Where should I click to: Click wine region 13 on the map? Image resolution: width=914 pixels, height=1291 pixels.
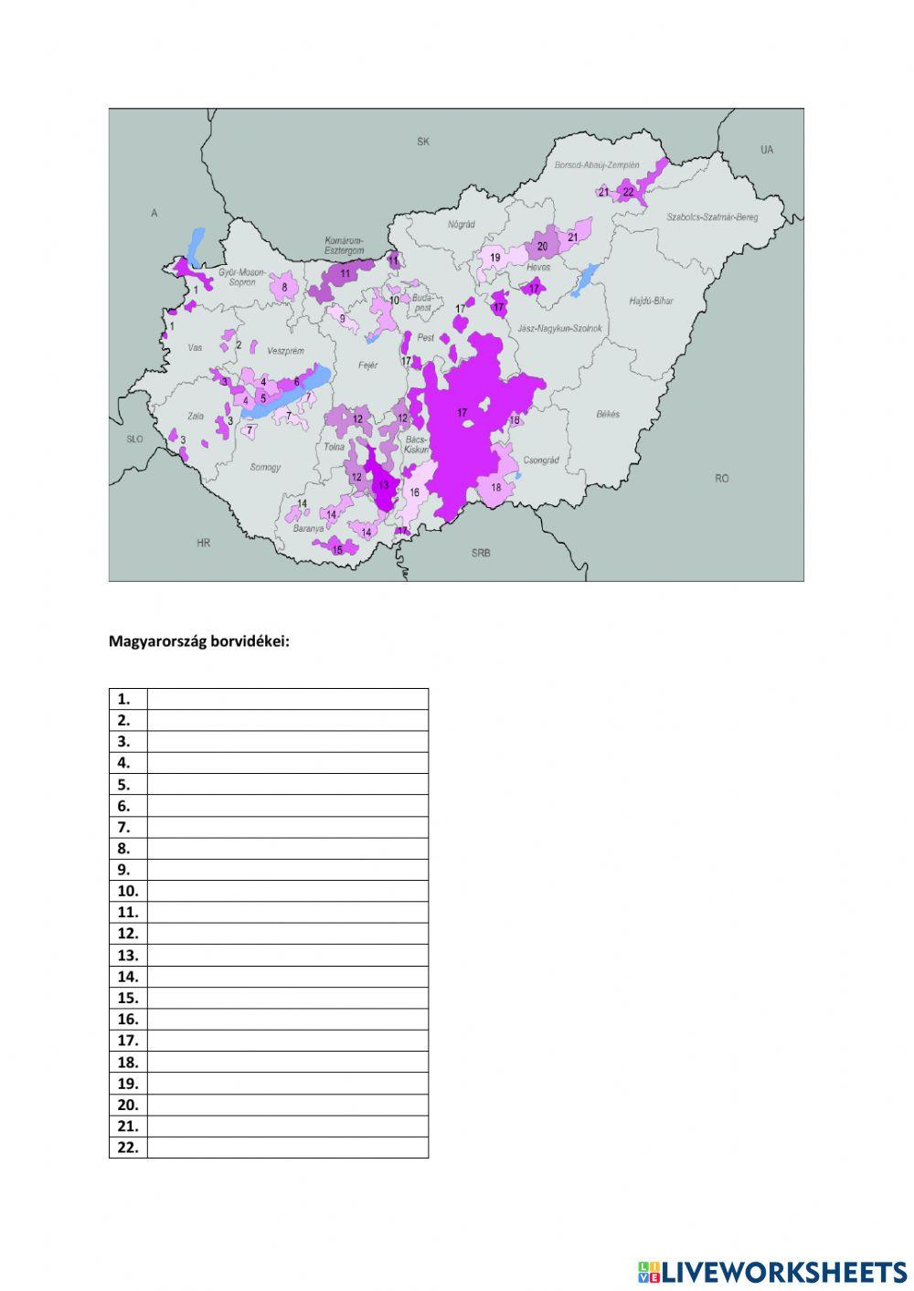pyautogui.click(x=383, y=485)
